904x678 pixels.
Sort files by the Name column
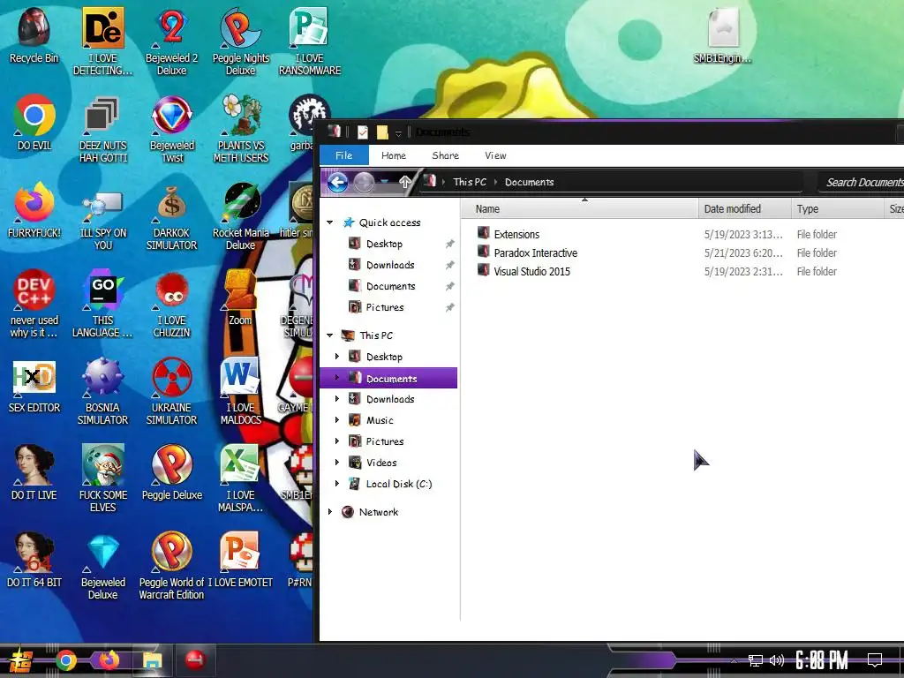[579, 208]
